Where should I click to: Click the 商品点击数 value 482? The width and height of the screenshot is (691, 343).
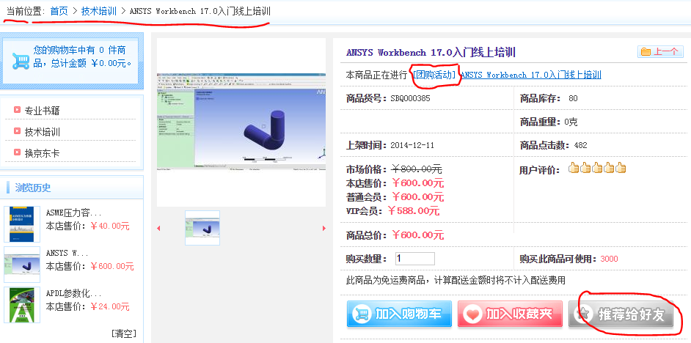[581, 145]
